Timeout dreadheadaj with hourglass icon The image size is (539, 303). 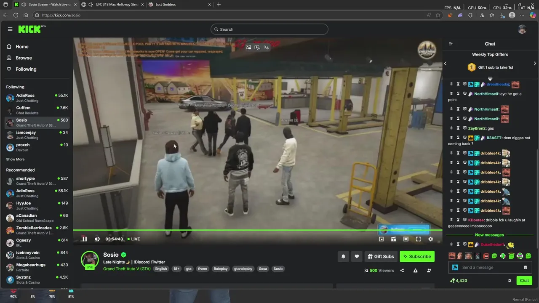tap(458, 84)
